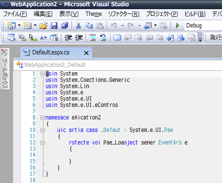The image size is (222, 183).
Task: Click the Save All icon
Action: click(x=65, y=26)
